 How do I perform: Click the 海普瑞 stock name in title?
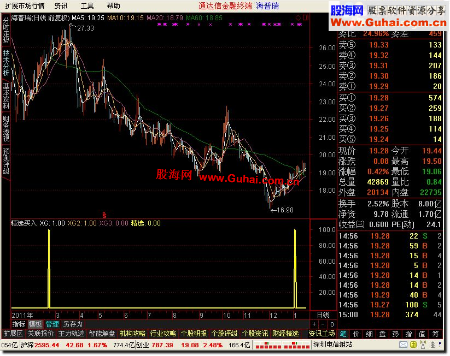(x=267, y=6)
